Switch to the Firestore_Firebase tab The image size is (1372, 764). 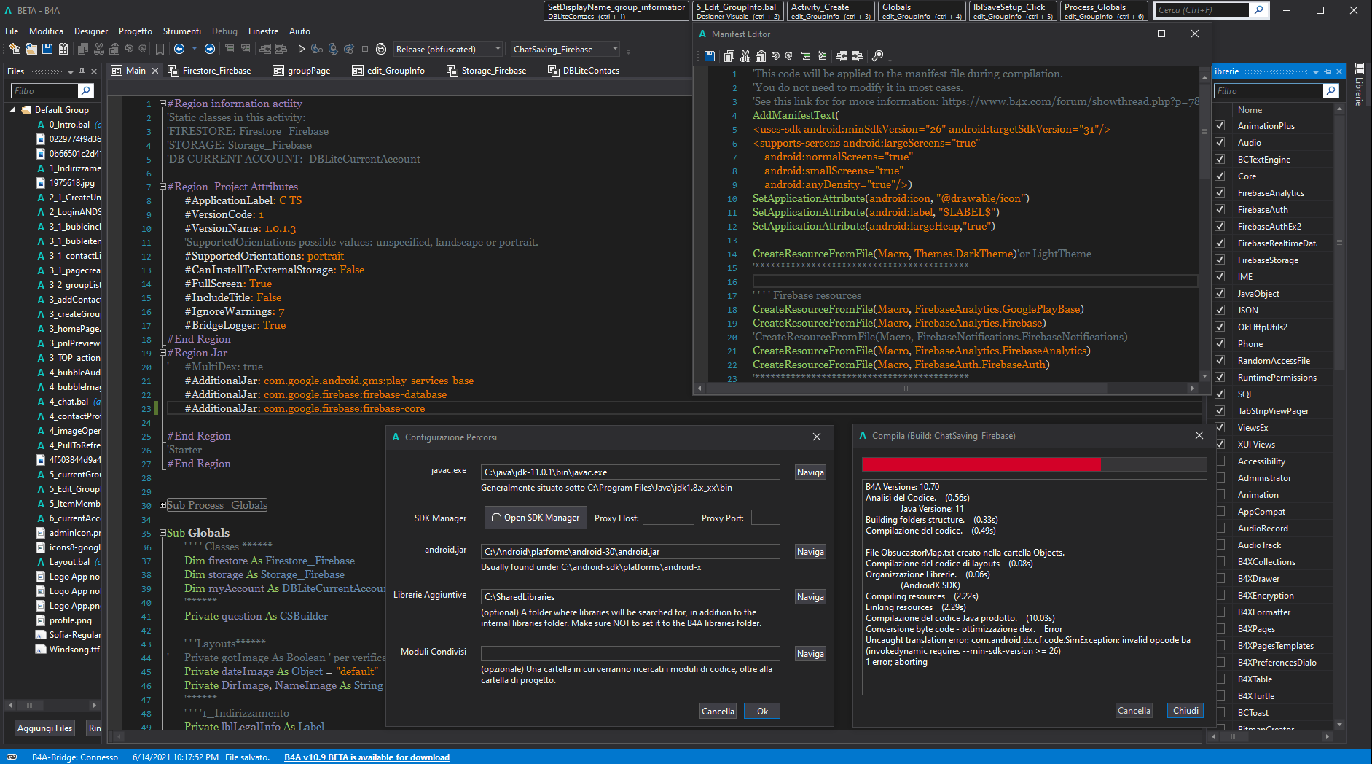pos(216,71)
